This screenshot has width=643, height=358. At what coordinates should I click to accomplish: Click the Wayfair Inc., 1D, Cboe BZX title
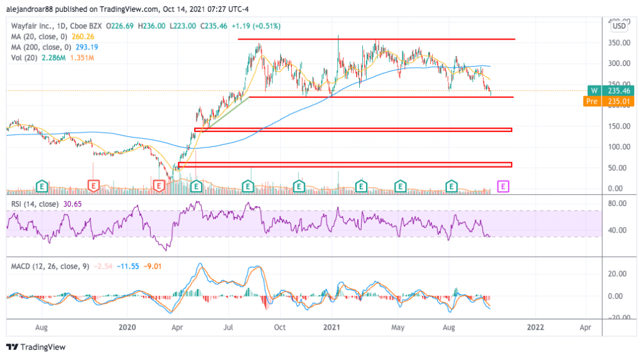[x=56, y=26]
